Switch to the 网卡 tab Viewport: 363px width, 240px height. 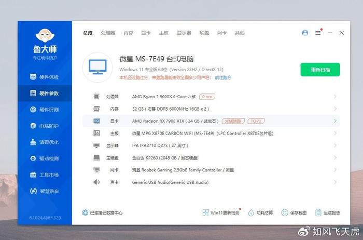point(222,33)
